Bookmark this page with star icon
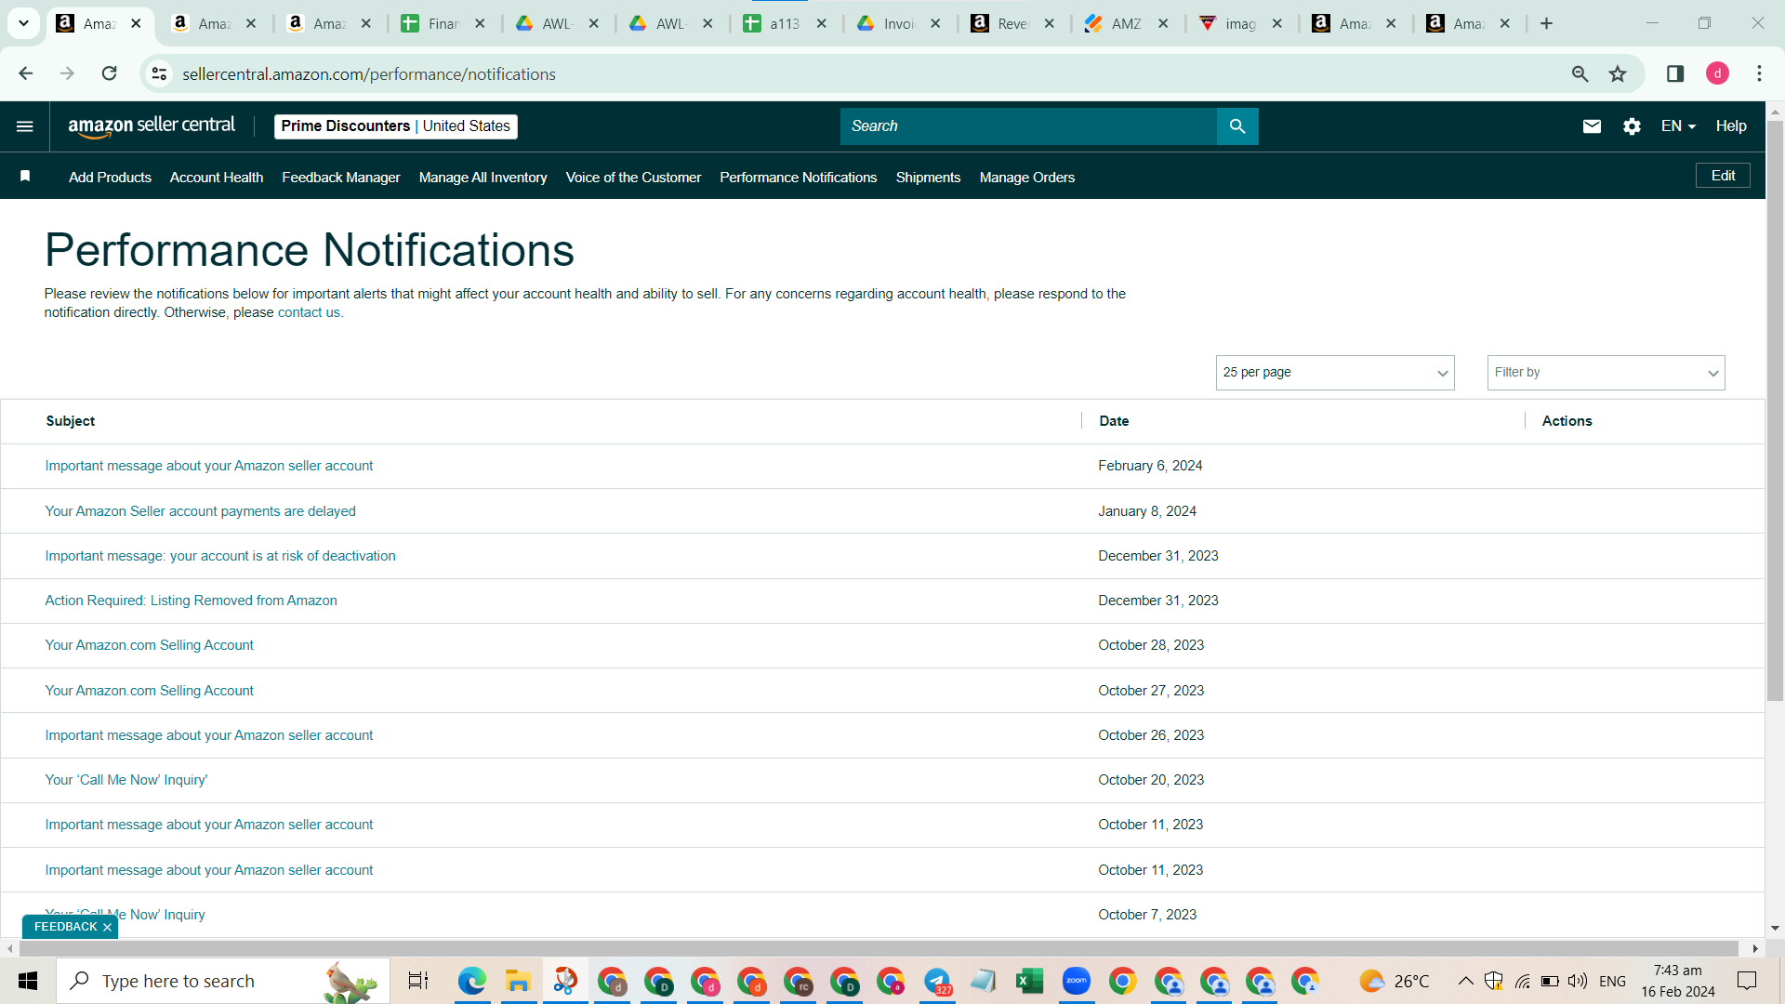Viewport: 1785px width, 1004px height. click(x=1618, y=73)
